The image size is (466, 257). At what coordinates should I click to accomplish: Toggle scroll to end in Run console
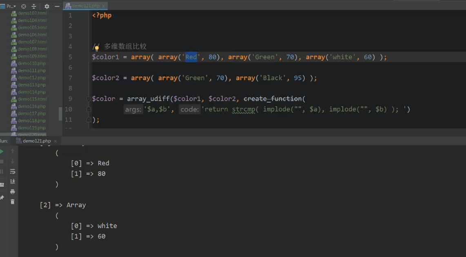point(13,181)
